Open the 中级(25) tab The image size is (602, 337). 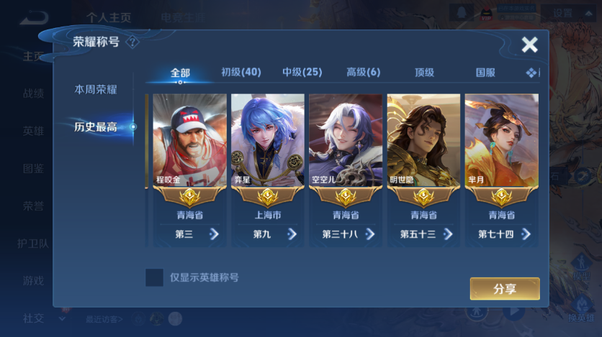coord(302,72)
